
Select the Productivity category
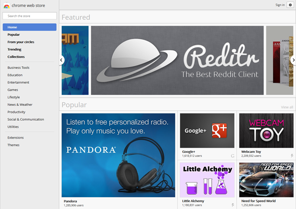click(x=16, y=112)
